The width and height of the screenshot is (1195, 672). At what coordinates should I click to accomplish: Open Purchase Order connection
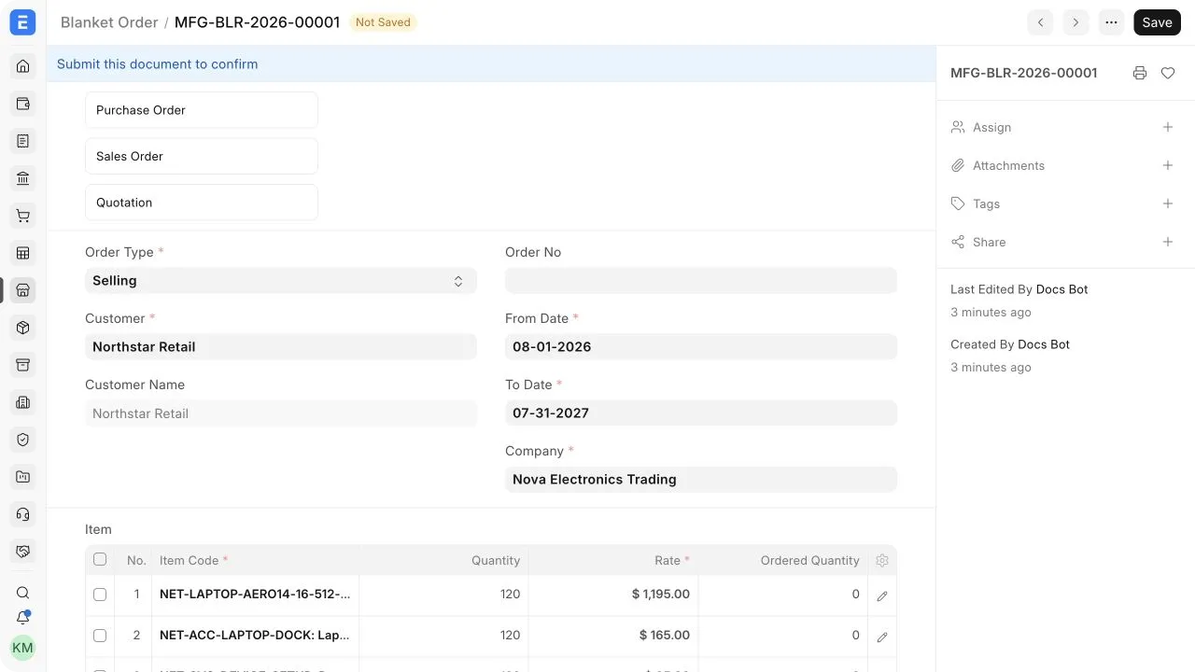point(202,110)
